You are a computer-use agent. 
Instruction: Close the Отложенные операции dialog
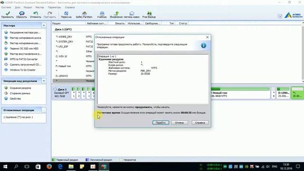pyautogui.click(x=207, y=37)
